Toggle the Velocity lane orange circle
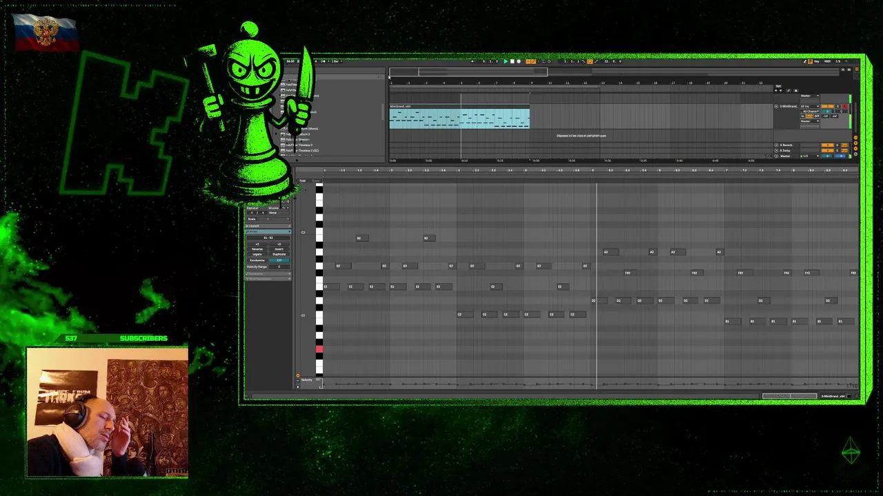Image resolution: width=883 pixels, height=496 pixels. [x=298, y=376]
